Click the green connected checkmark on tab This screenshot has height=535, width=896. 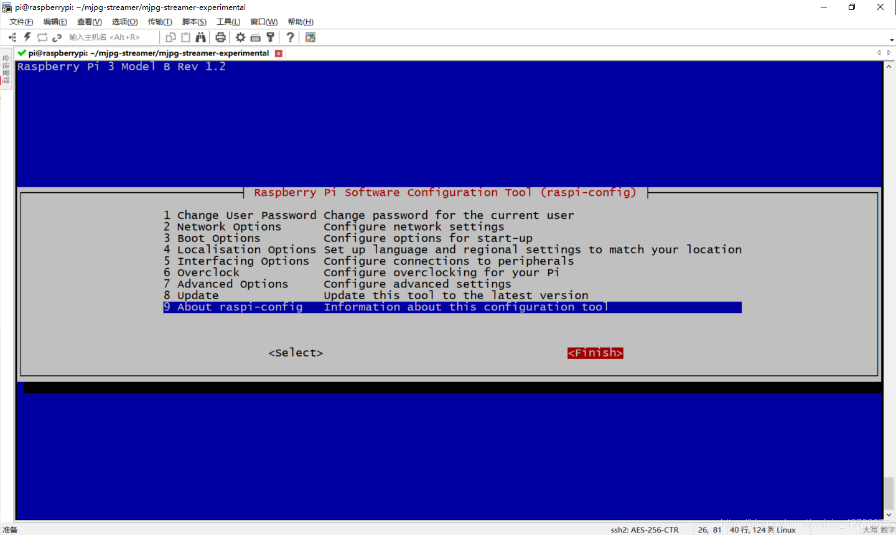(22, 53)
